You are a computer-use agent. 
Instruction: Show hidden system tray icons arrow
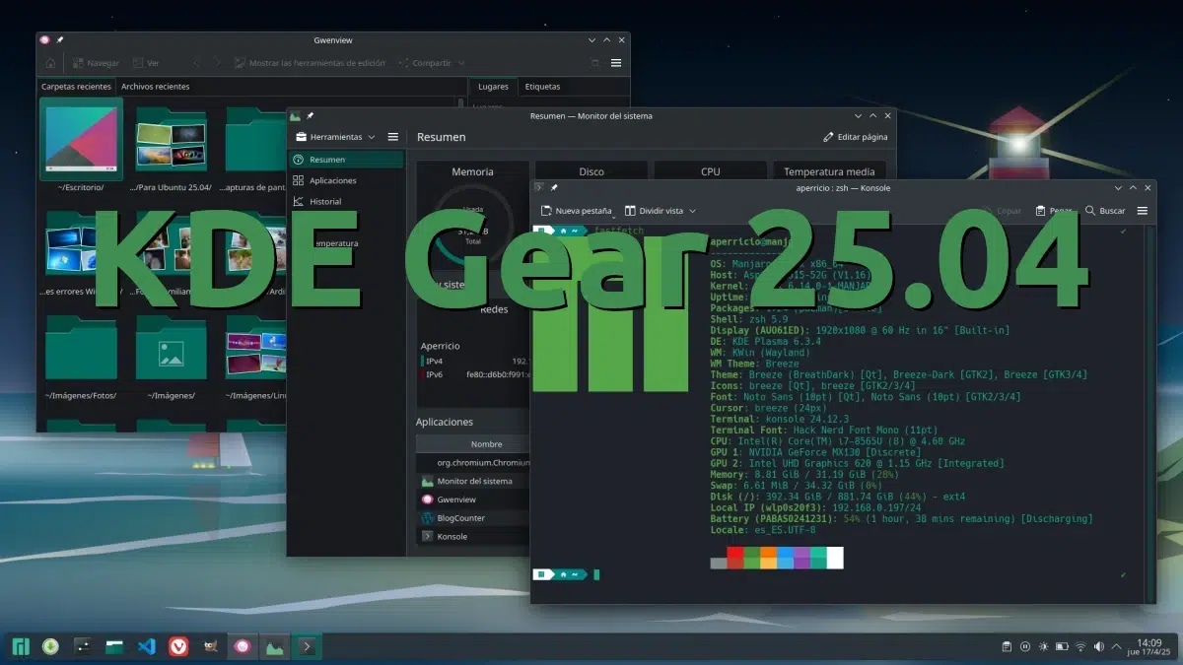1118,647
